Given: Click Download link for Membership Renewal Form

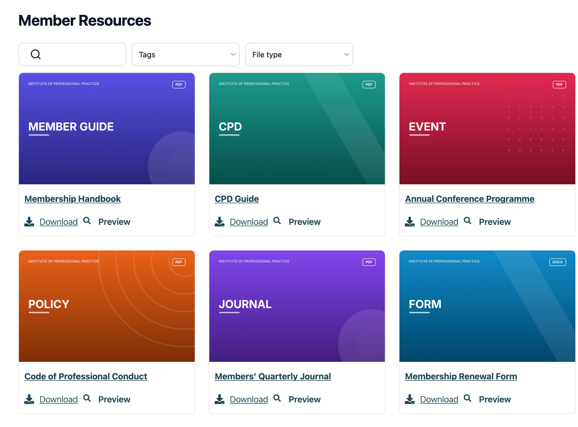Looking at the screenshot, I should tap(439, 399).
